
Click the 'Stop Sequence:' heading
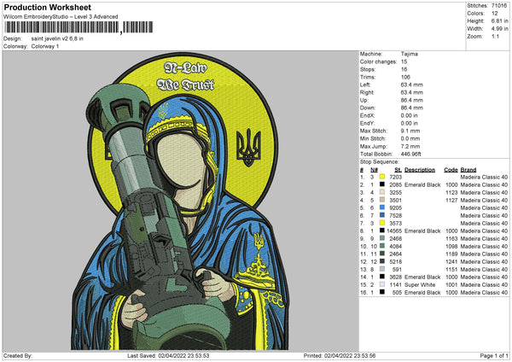(380, 162)
